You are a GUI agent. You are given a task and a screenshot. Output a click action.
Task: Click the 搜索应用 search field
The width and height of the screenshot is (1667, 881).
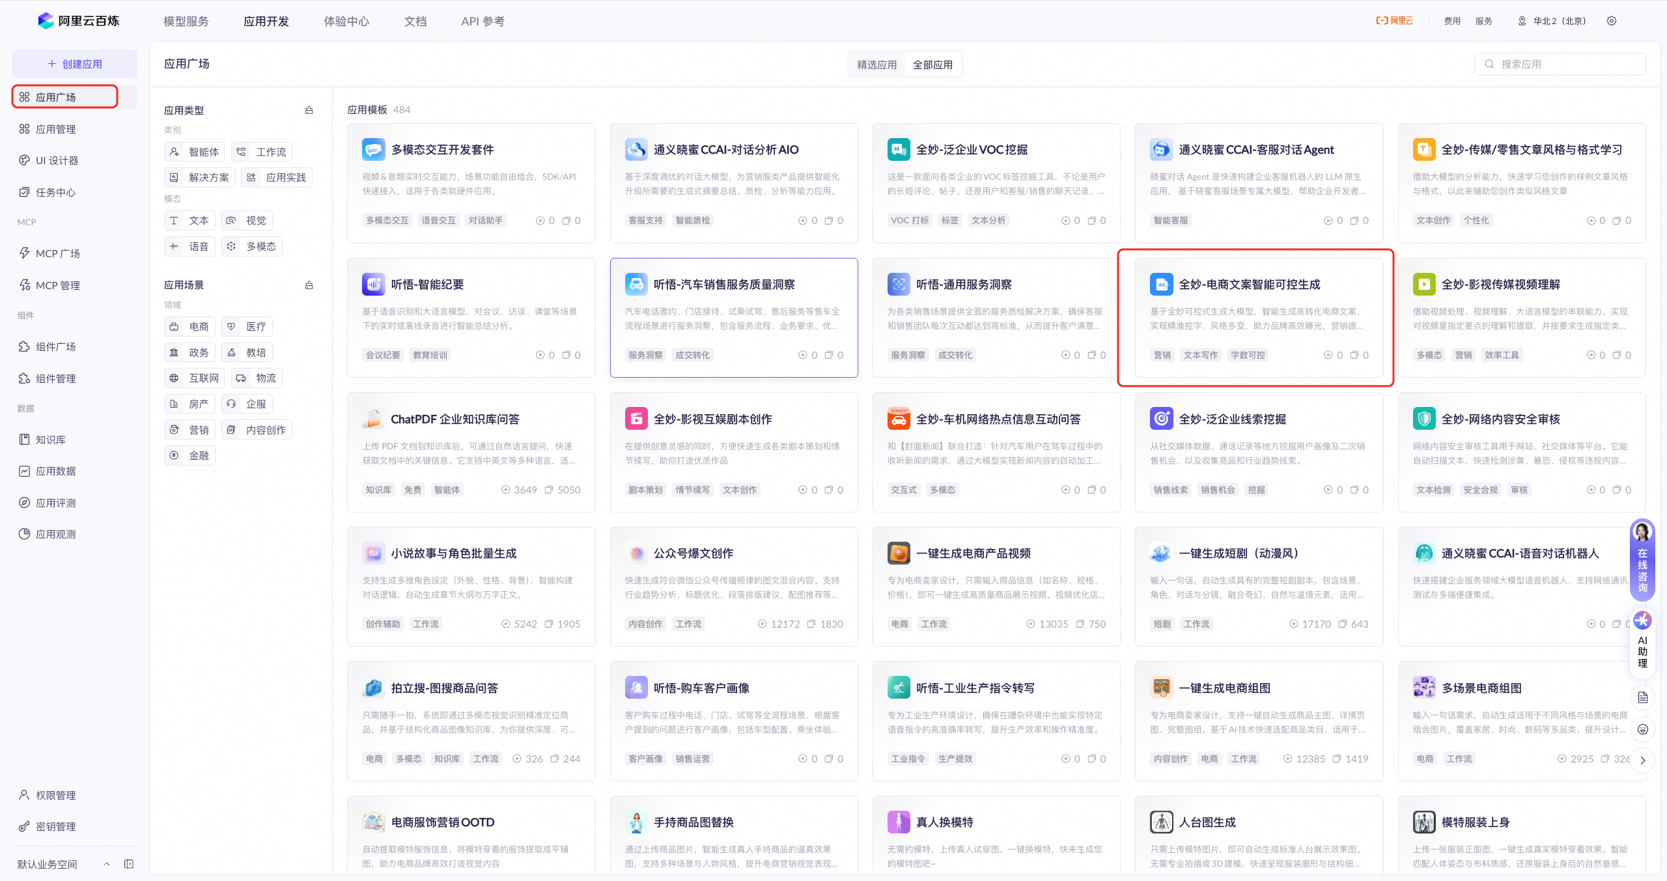click(x=1560, y=64)
